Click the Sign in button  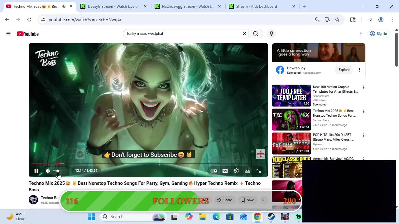click(378, 34)
